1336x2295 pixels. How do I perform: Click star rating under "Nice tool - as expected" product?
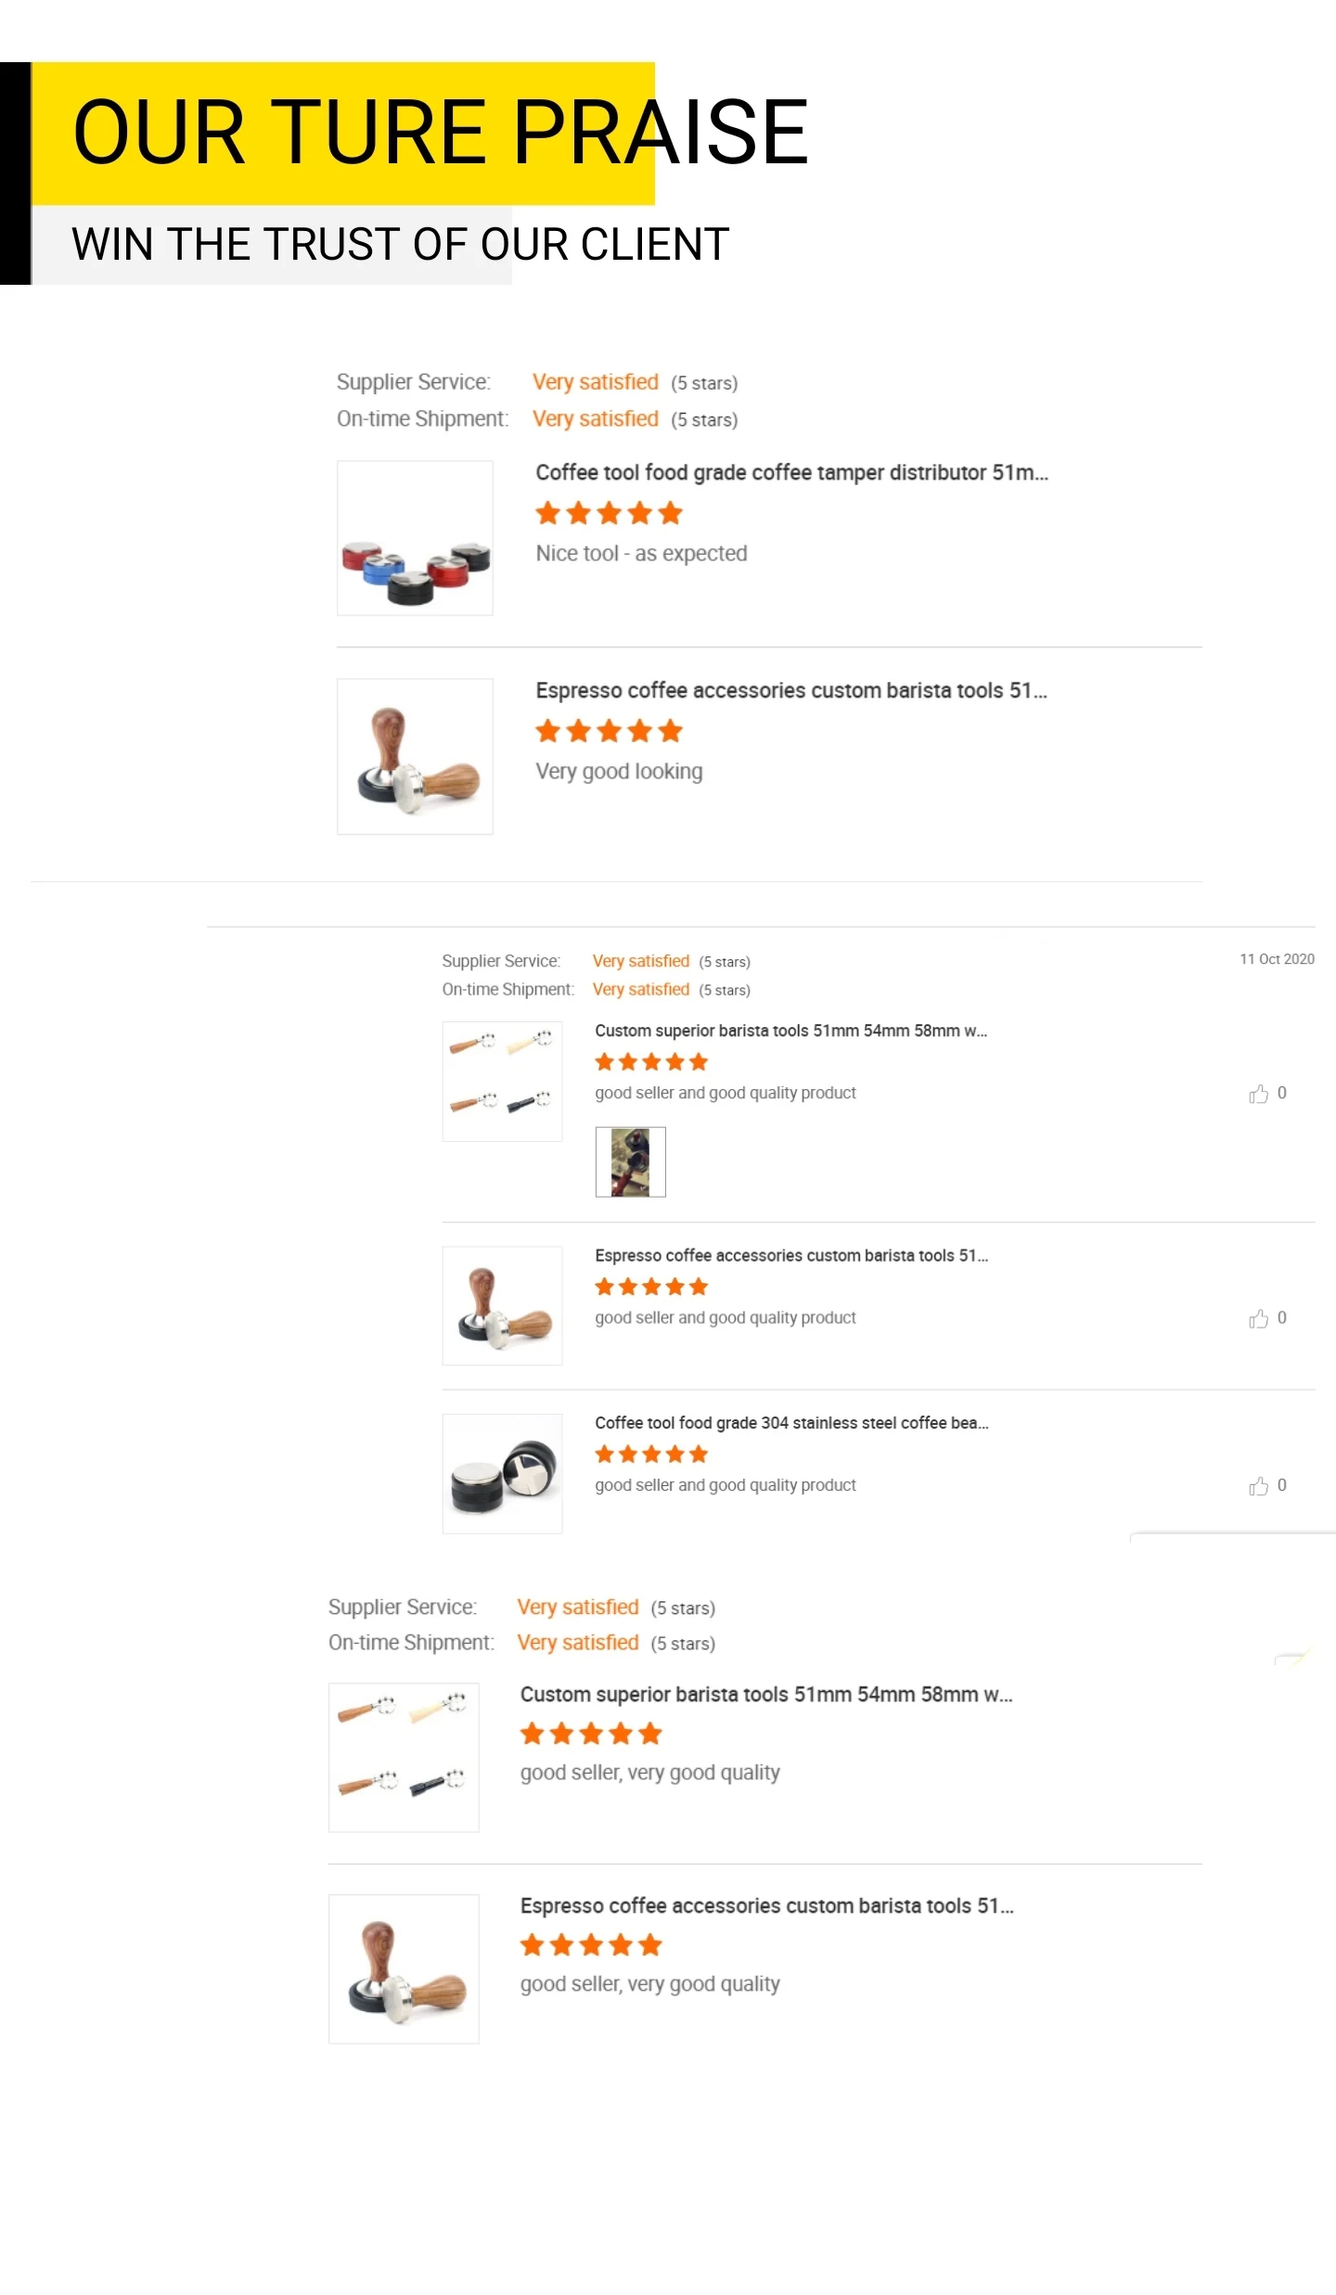609,513
